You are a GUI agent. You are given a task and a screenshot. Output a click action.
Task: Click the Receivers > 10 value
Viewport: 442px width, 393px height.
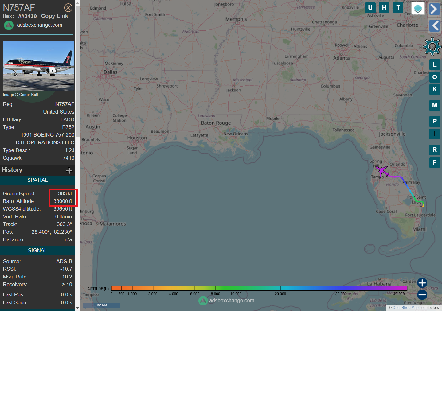(x=67, y=284)
